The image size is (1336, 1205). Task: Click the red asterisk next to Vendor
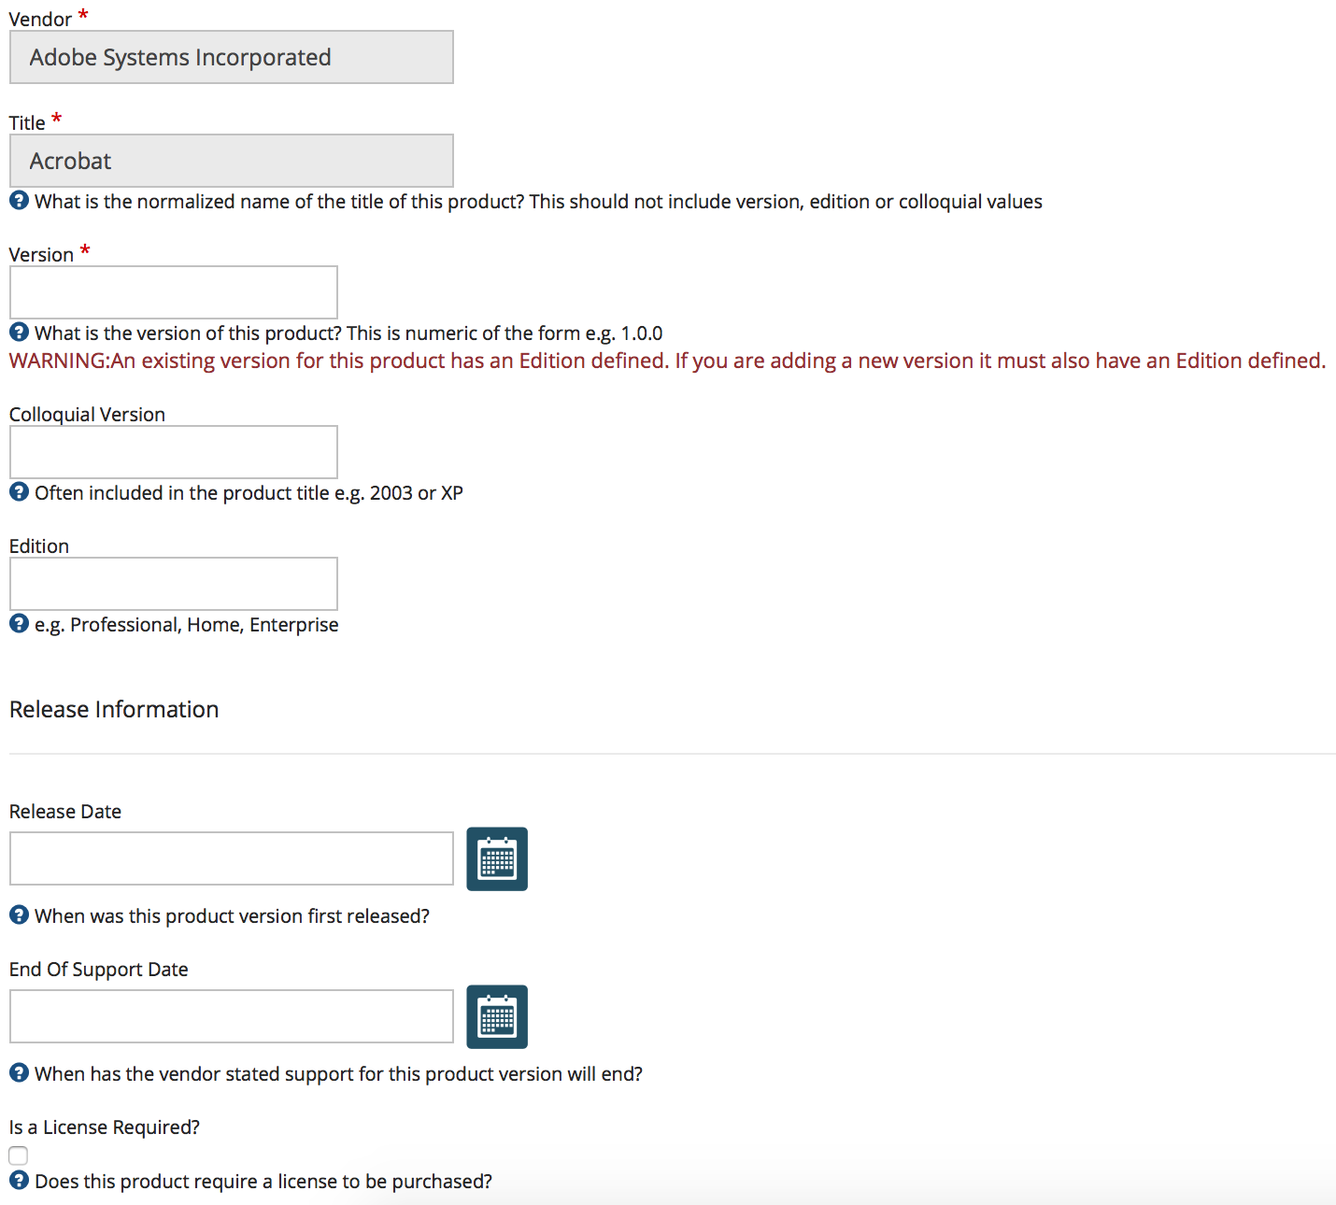click(x=82, y=12)
